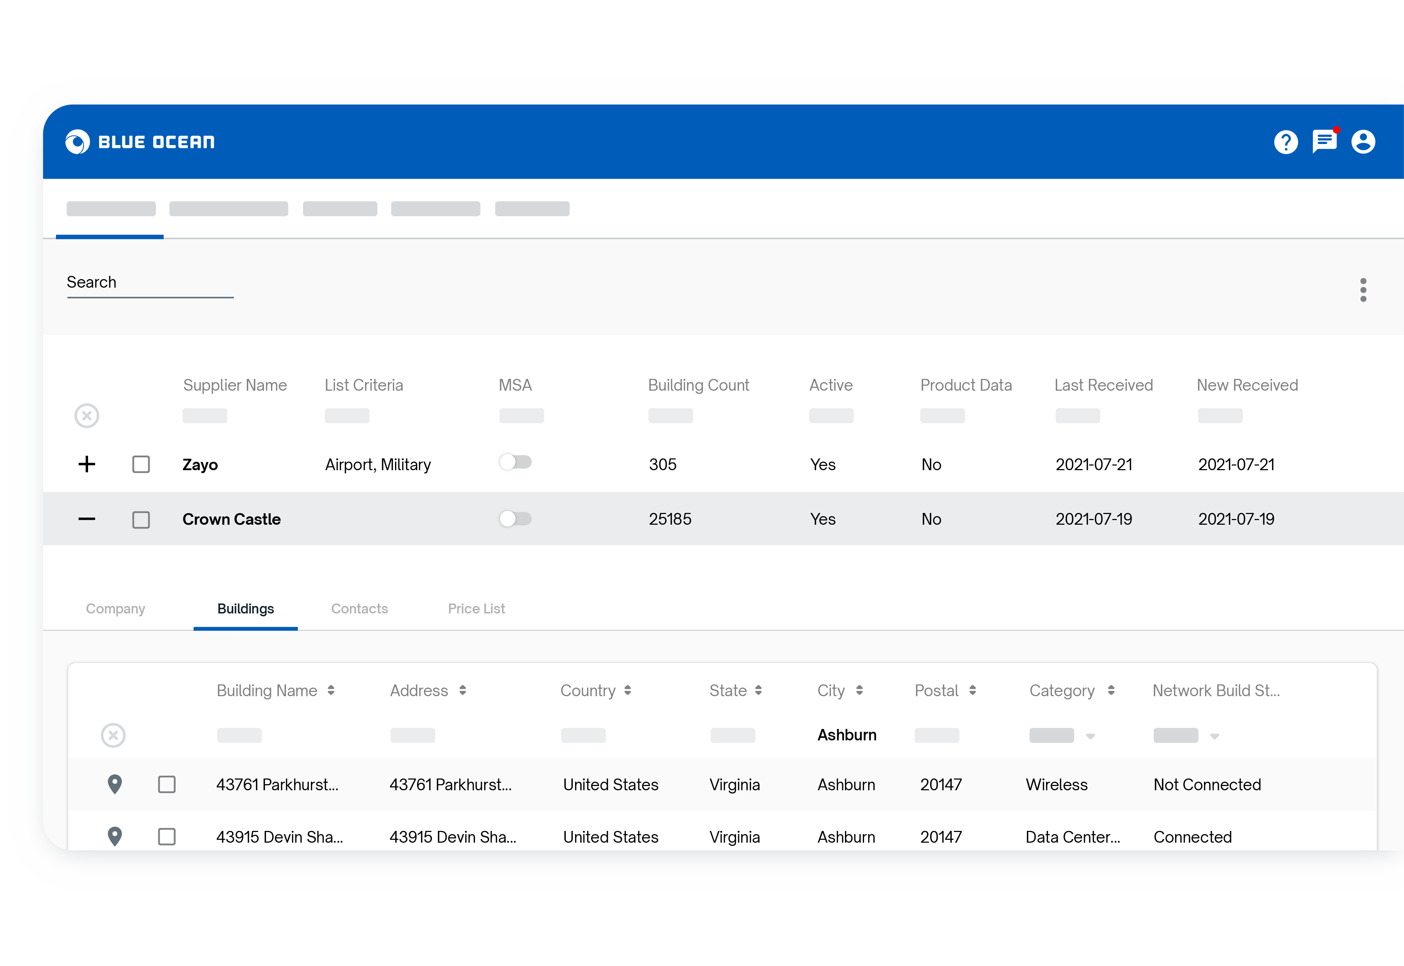
Task: Open the chat messages icon
Action: (1324, 142)
